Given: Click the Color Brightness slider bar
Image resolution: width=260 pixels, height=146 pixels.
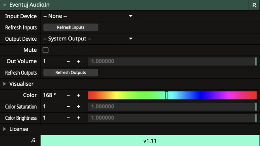Looking at the screenshot, I should coord(172,118).
